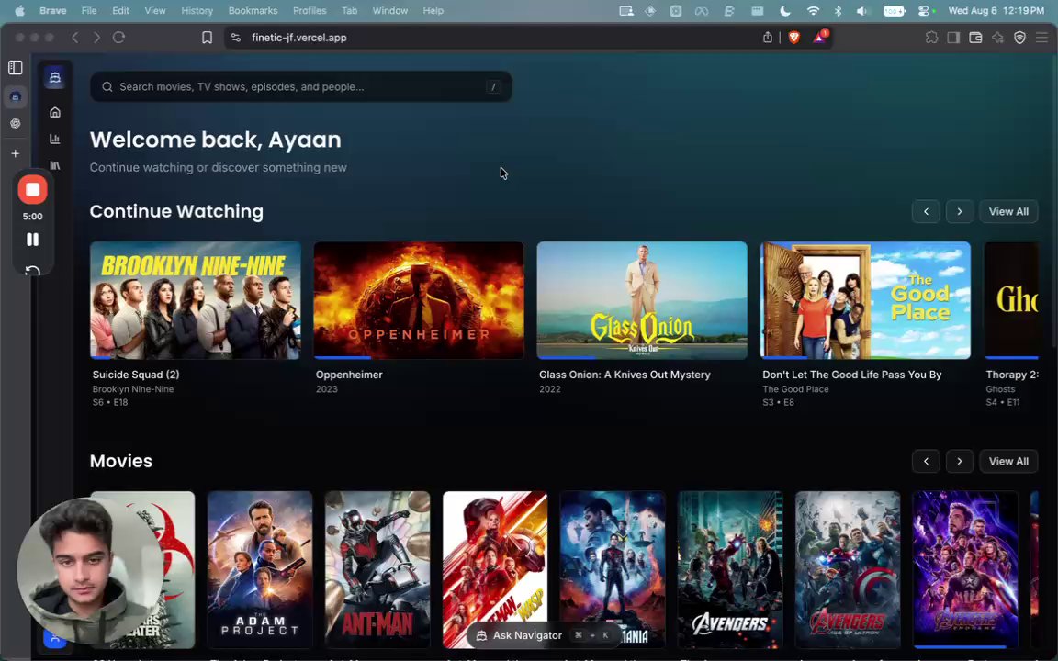Toggle Brave vertical tabs sidebar panel
Viewport: 1058px width, 661px height.
click(16, 67)
